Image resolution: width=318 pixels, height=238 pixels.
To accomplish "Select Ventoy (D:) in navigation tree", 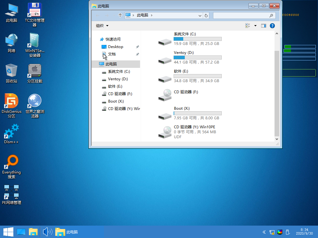I will point(118,79).
